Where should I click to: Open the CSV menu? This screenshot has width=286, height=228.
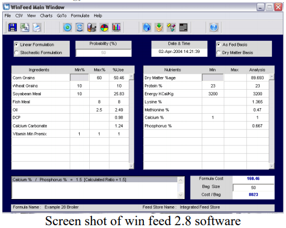click(x=19, y=16)
